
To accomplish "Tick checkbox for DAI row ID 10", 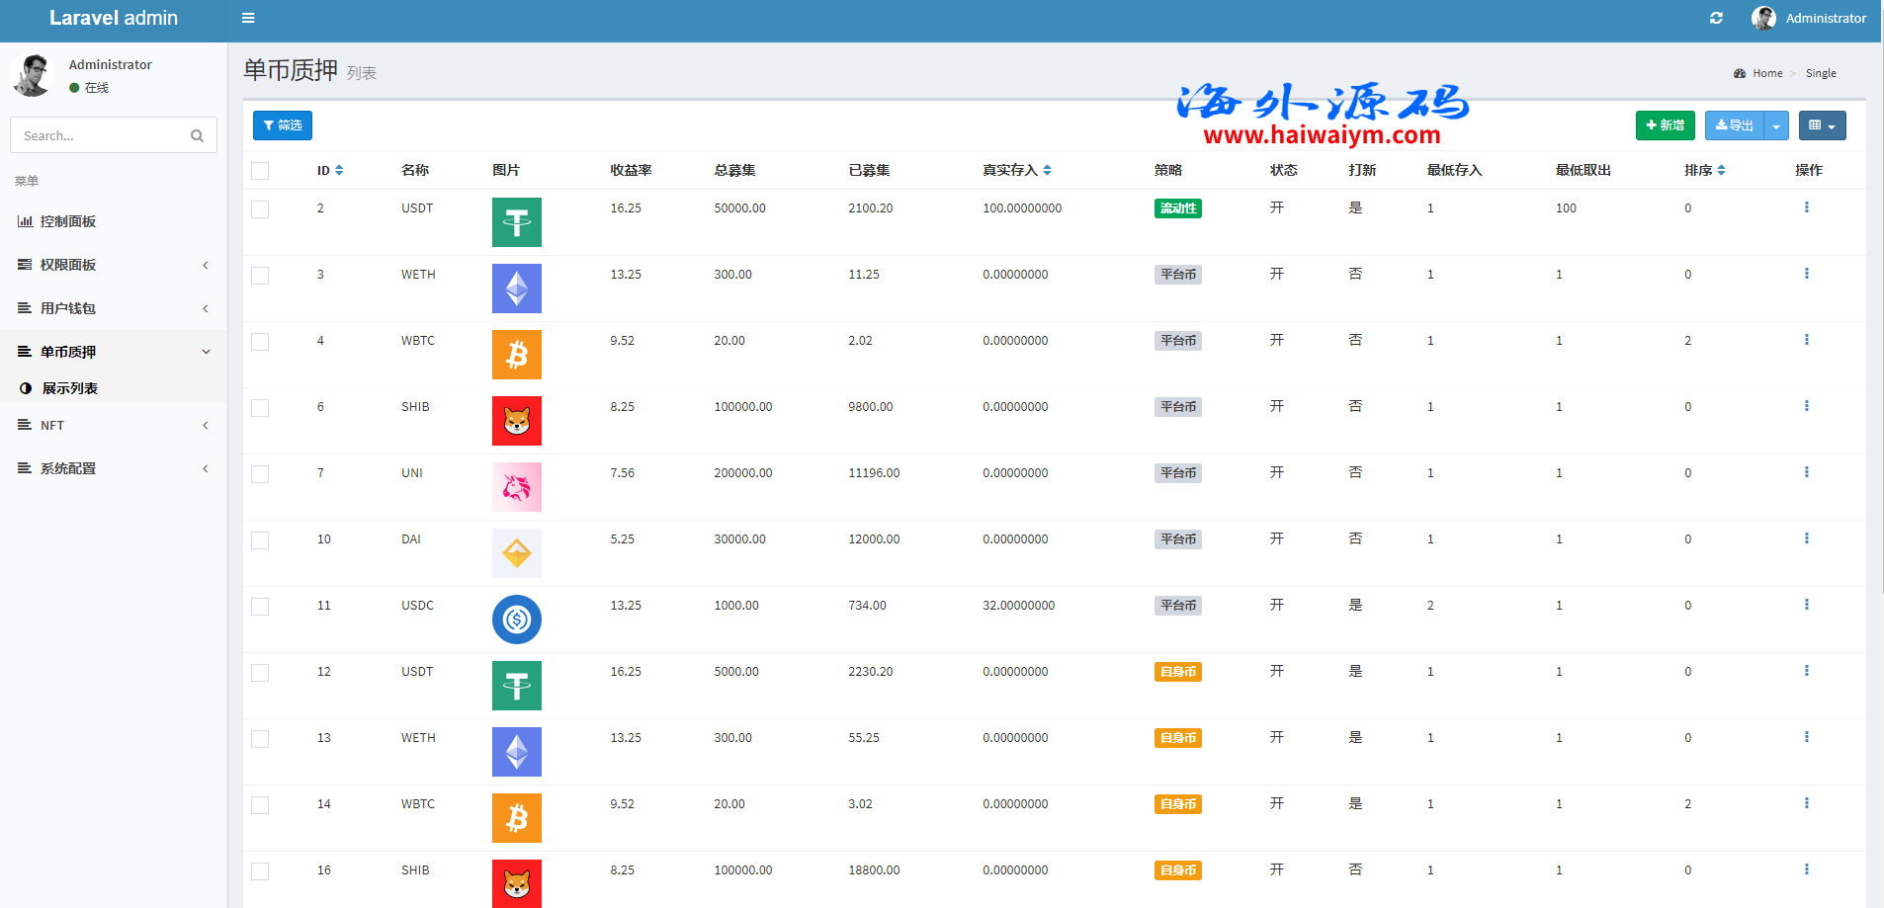I will coord(260,540).
